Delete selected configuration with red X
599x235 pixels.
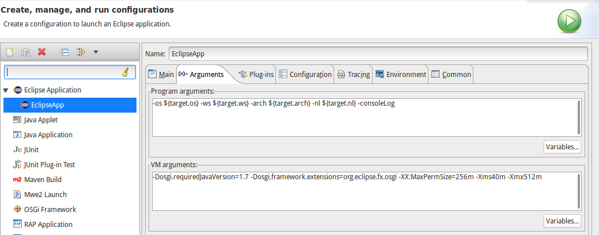42,52
